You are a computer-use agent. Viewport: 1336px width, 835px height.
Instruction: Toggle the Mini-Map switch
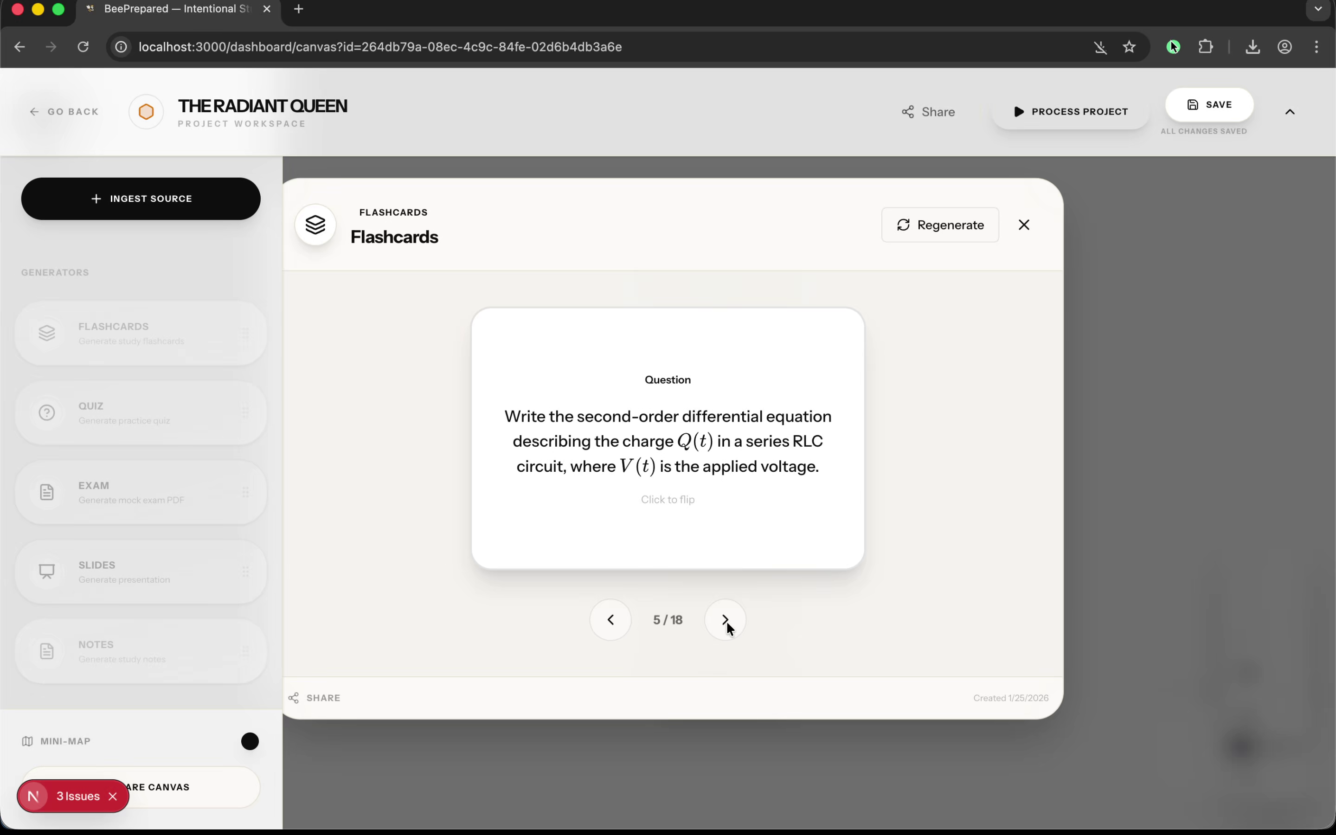pyautogui.click(x=250, y=741)
